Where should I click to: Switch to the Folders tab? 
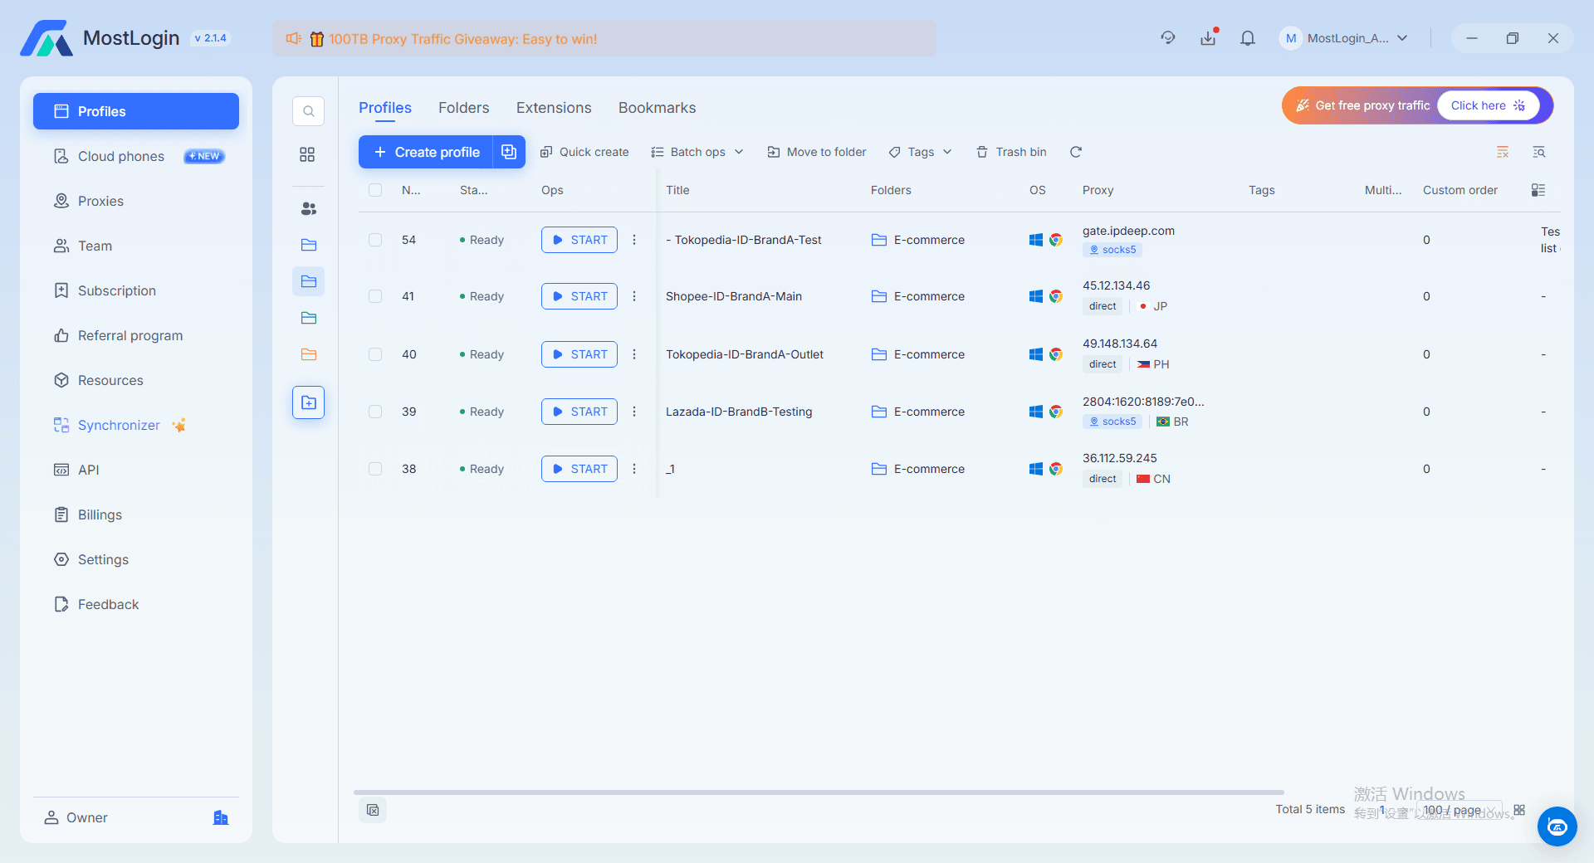point(464,108)
